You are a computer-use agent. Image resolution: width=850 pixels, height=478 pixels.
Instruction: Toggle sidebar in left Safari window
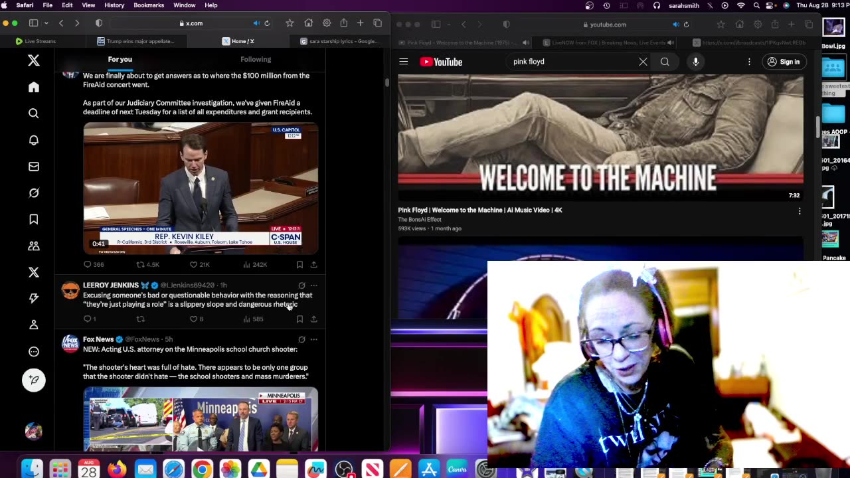(x=33, y=23)
